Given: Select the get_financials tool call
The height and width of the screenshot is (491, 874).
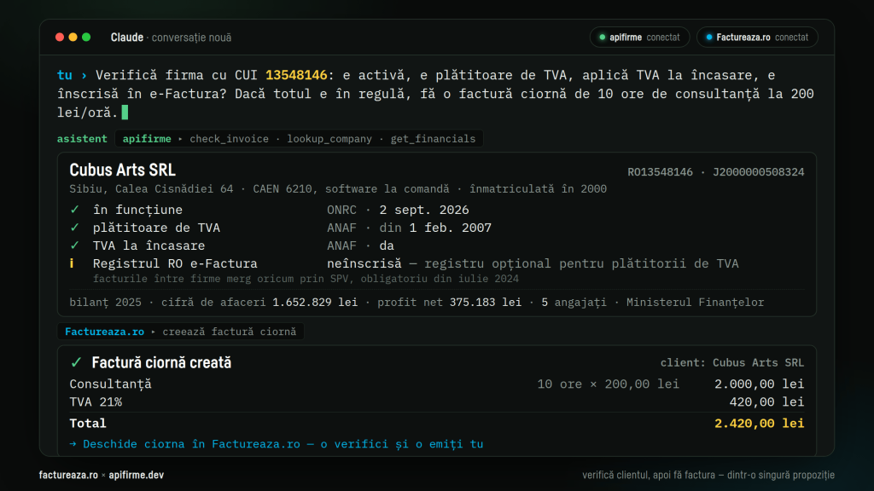Looking at the screenshot, I should point(433,139).
